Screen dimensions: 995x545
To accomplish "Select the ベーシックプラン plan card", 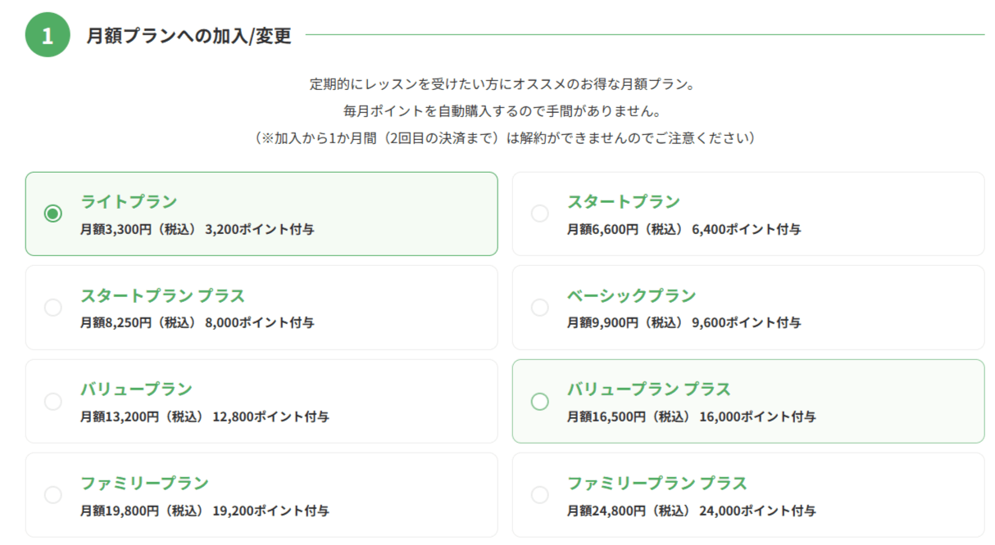I will pyautogui.click(x=746, y=308).
